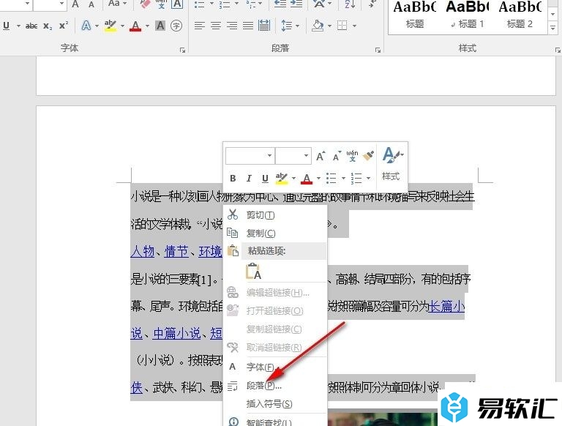Apply distributed alignment in ribbon
Viewport: 562px width, 426px height.
[x=264, y=26]
